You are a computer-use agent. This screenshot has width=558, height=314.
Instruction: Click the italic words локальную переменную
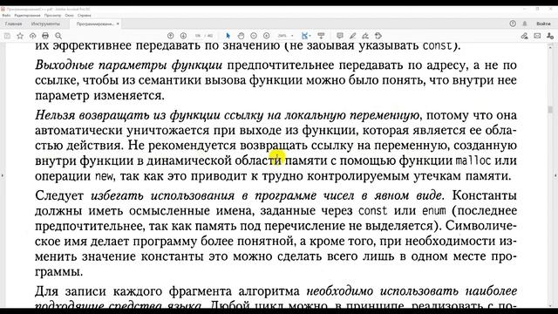[352, 116]
